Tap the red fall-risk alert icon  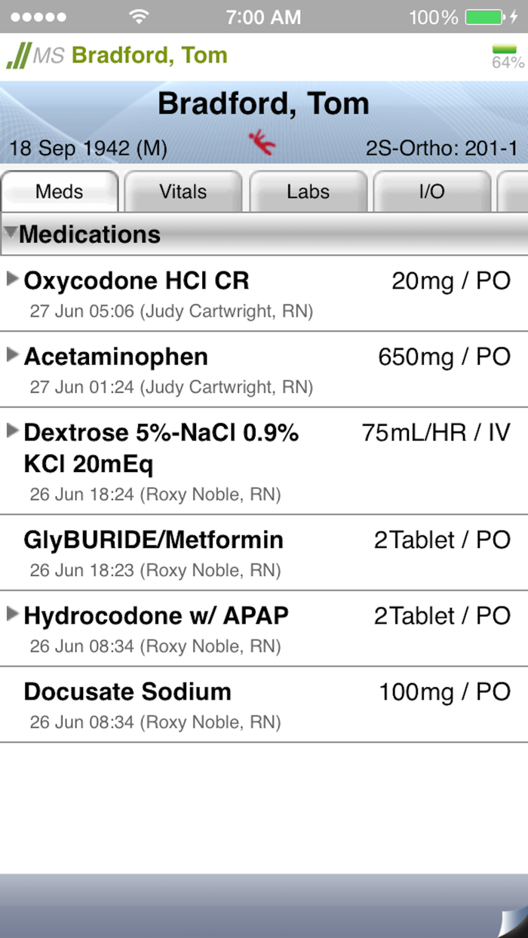point(262,142)
